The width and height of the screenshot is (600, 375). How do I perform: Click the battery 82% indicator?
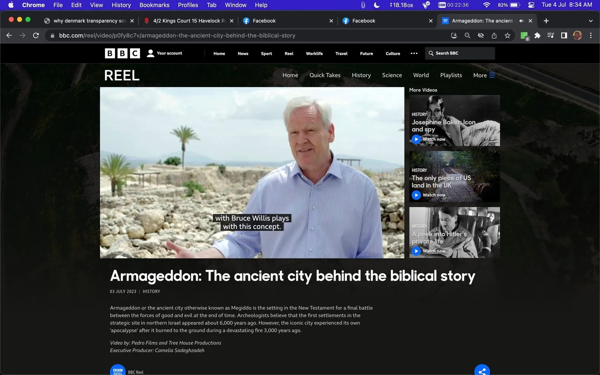click(509, 5)
